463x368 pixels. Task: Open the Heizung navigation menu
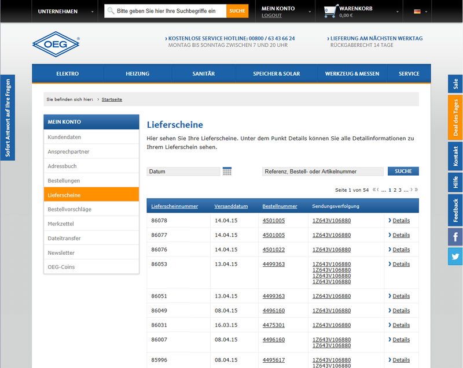click(x=137, y=73)
